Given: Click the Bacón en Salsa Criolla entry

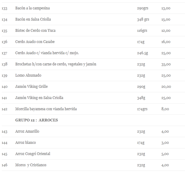Looking at the screenshot, I should click(33, 19).
